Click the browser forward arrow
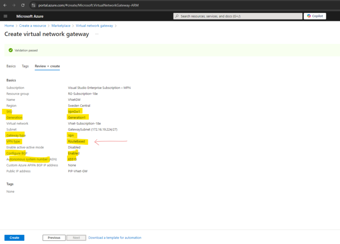This screenshot has width=340, height=244. click(x=14, y=5)
